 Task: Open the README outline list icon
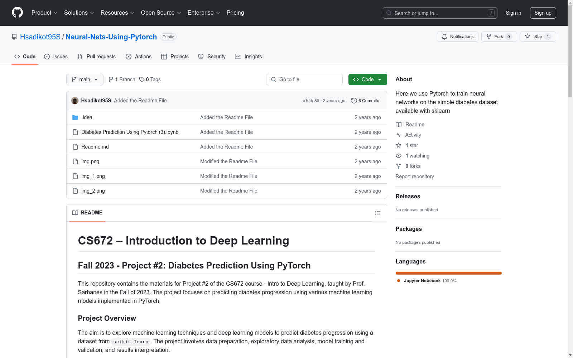pyautogui.click(x=378, y=213)
